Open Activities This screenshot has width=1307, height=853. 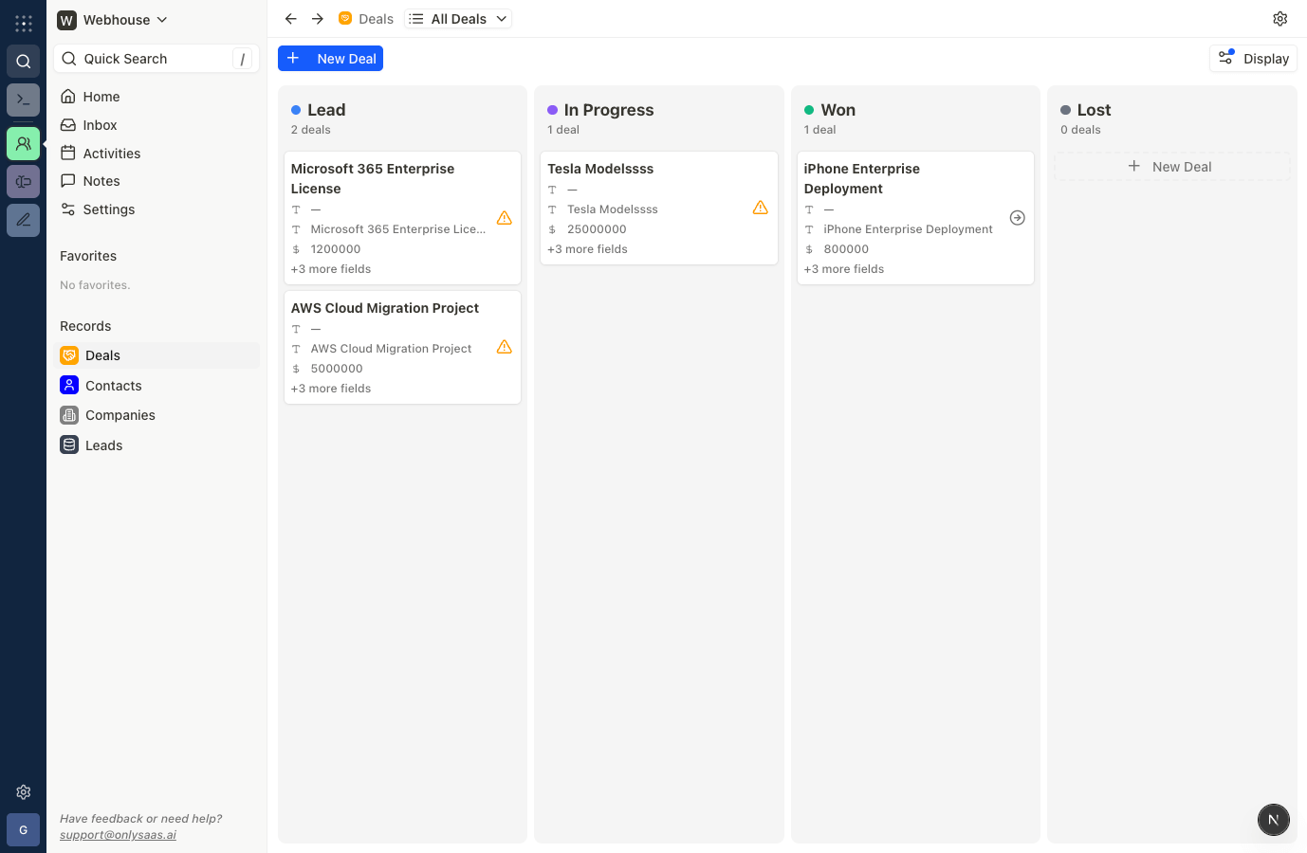[156, 154]
